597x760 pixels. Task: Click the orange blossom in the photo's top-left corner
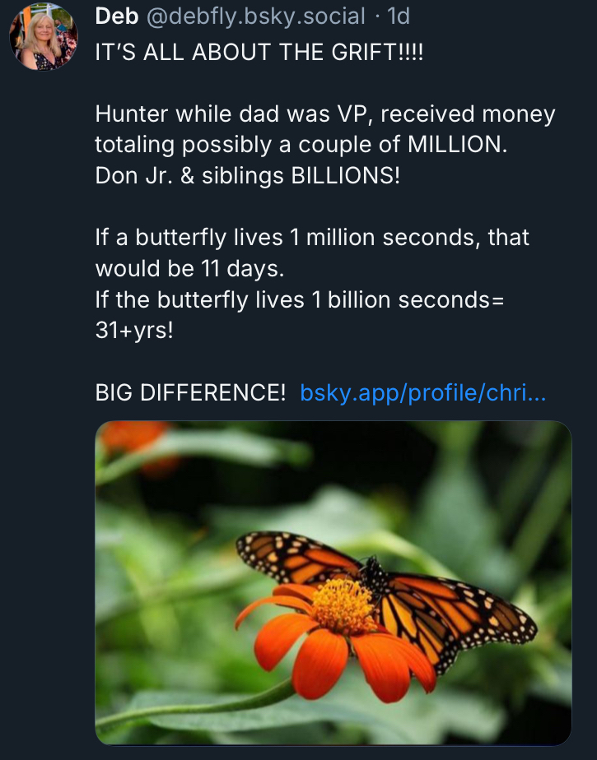(136, 440)
